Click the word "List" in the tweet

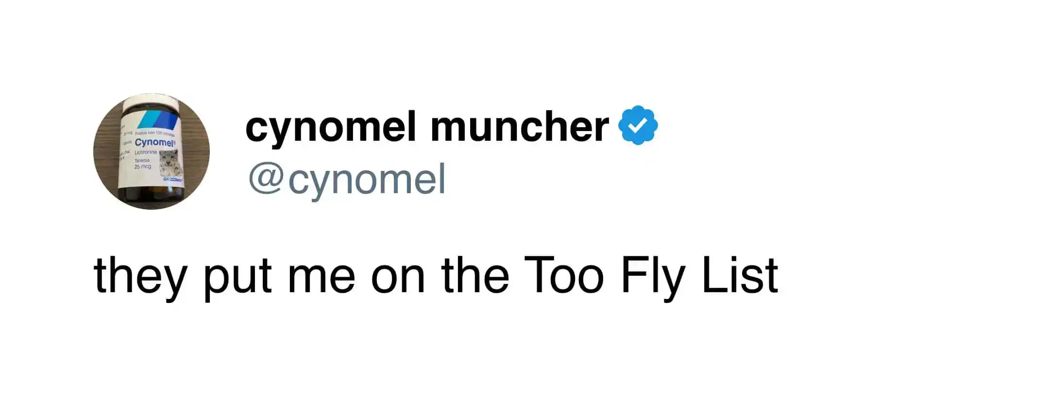(740, 275)
